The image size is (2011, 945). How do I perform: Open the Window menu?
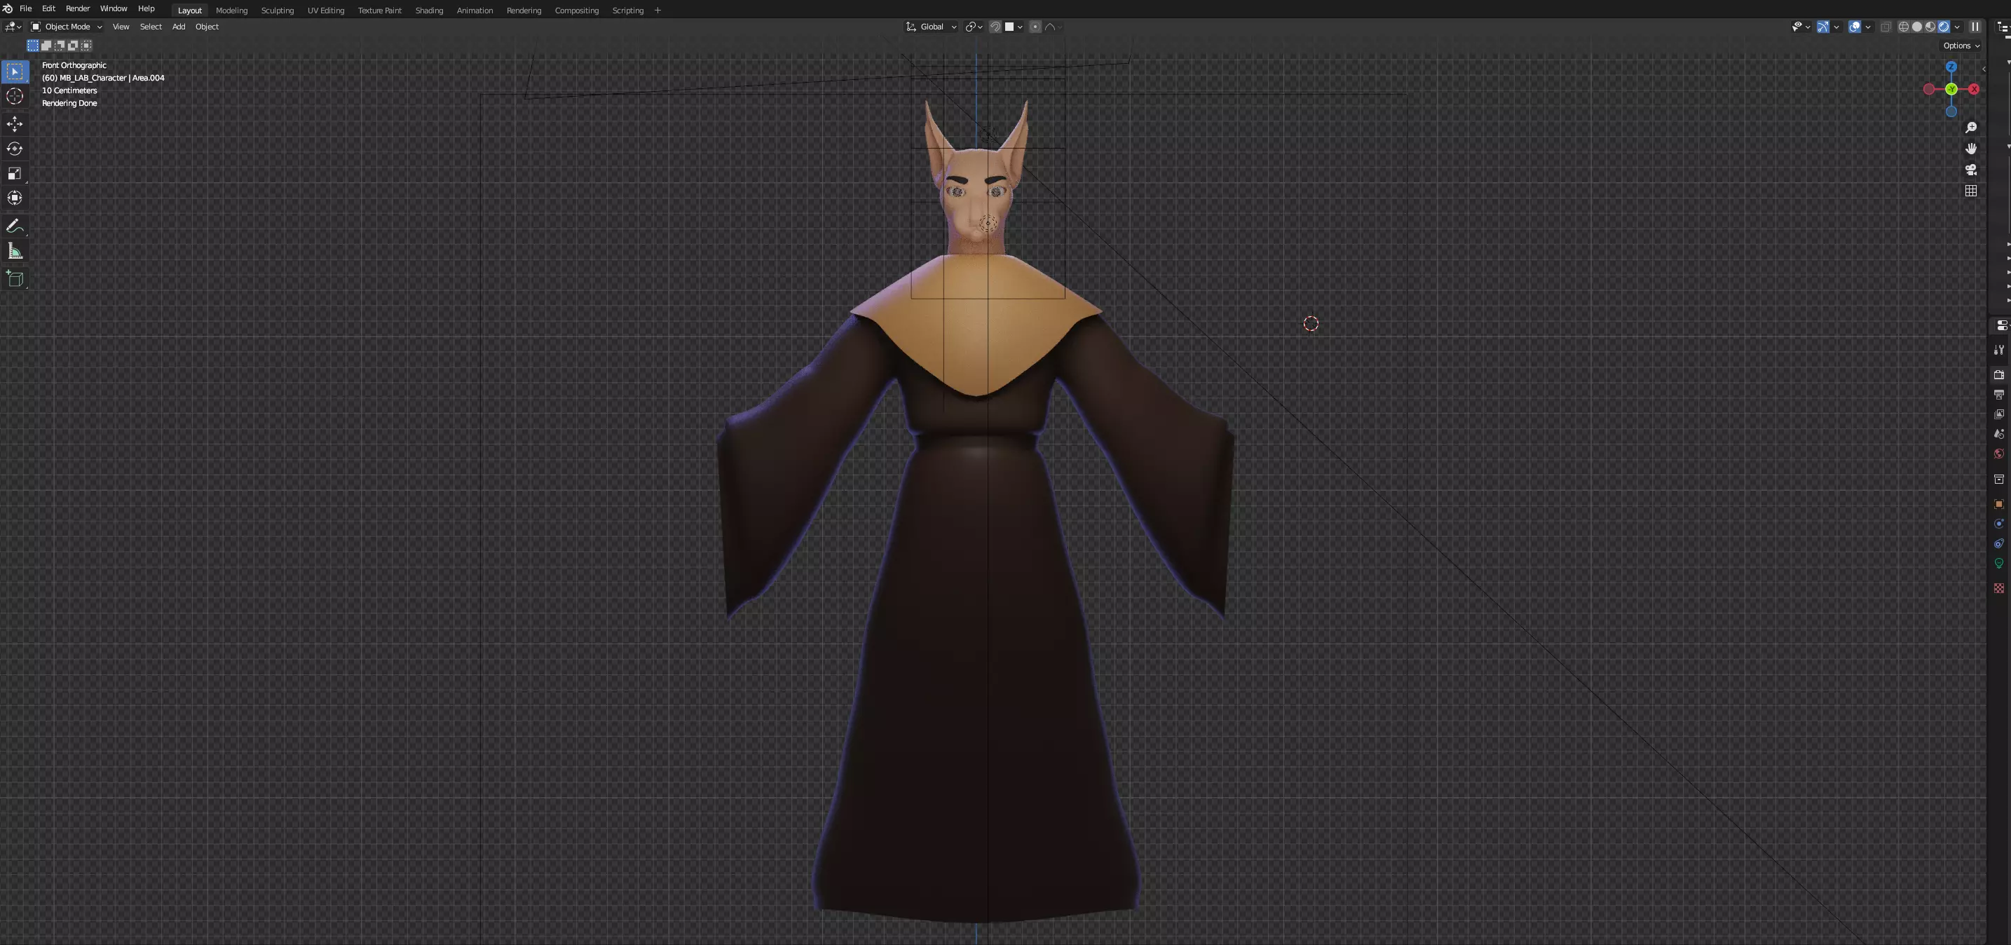113,8
